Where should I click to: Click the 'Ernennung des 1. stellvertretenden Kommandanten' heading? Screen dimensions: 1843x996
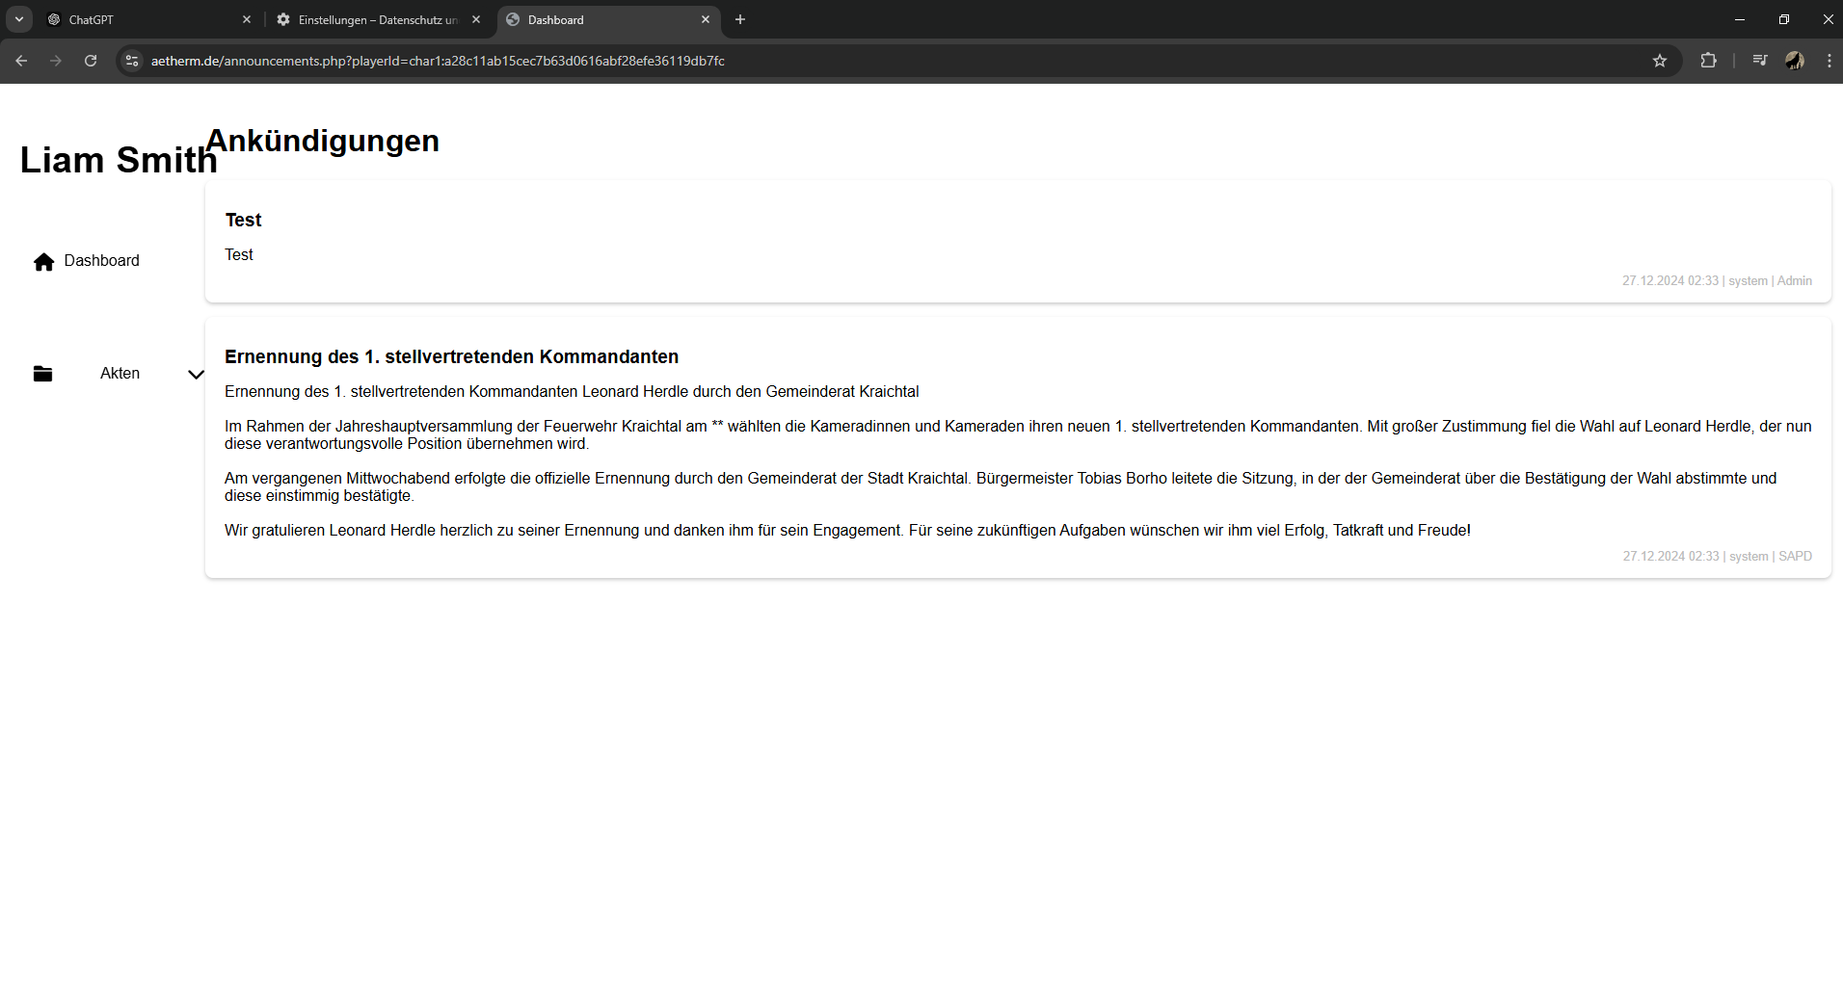click(x=451, y=356)
